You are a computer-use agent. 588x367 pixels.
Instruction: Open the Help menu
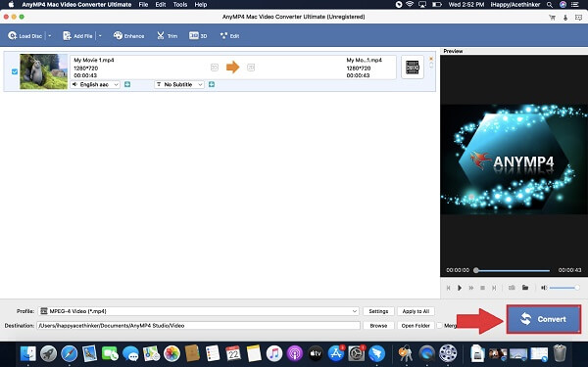[x=201, y=5]
